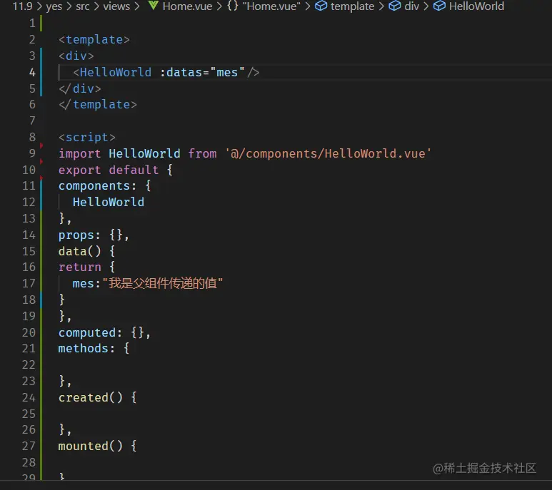552x490 pixels.
Task: Click the 11.9 breadcrumb segment
Action: 23,6
